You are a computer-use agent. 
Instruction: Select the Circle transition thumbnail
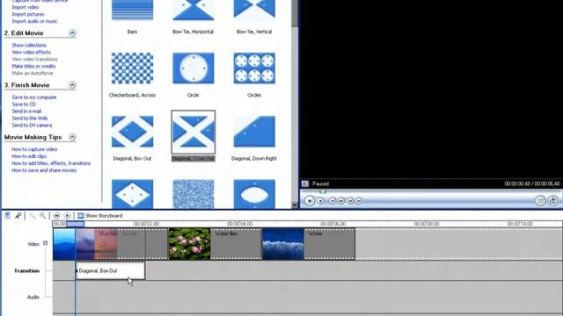point(194,68)
